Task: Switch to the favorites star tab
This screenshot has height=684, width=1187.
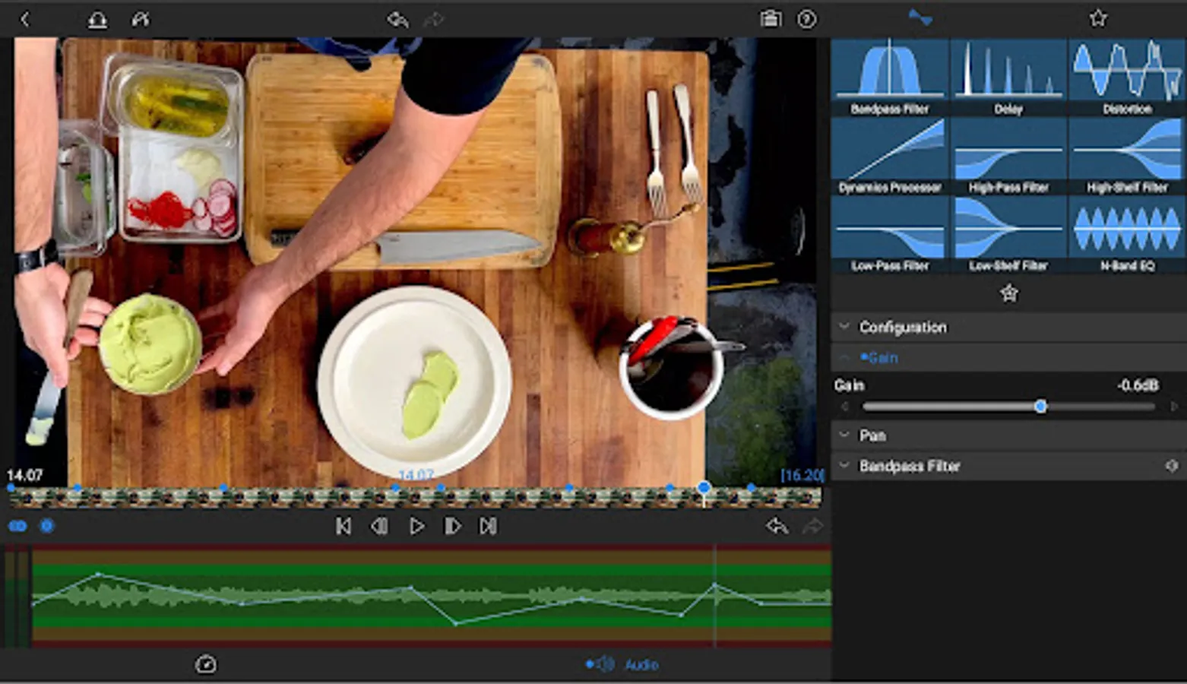Action: (1098, 18)
